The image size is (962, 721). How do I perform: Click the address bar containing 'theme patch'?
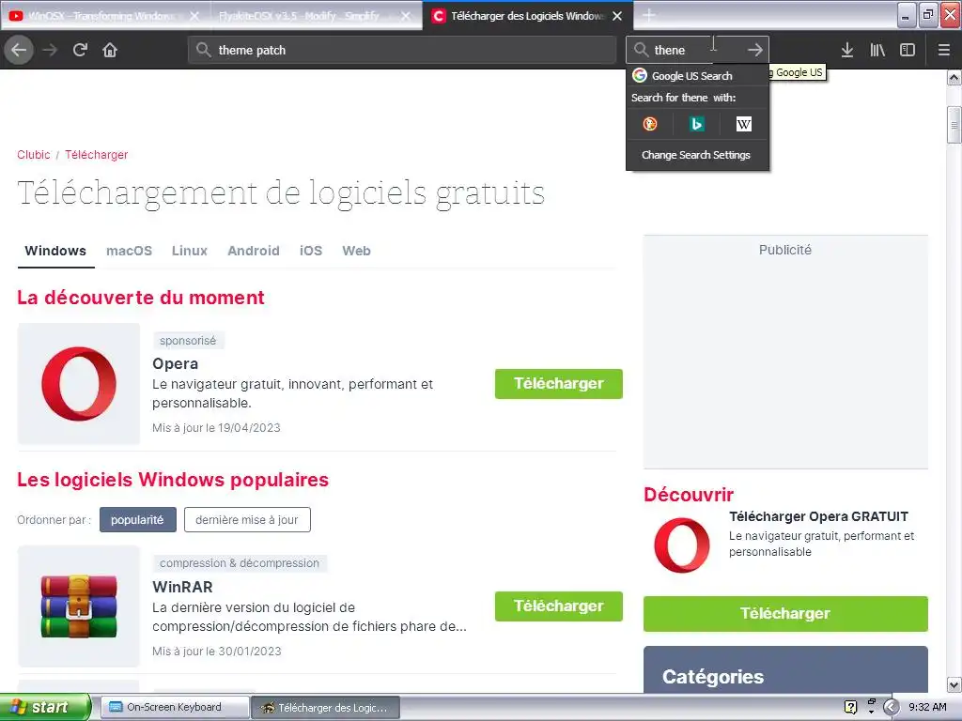(x=402, y=50)
